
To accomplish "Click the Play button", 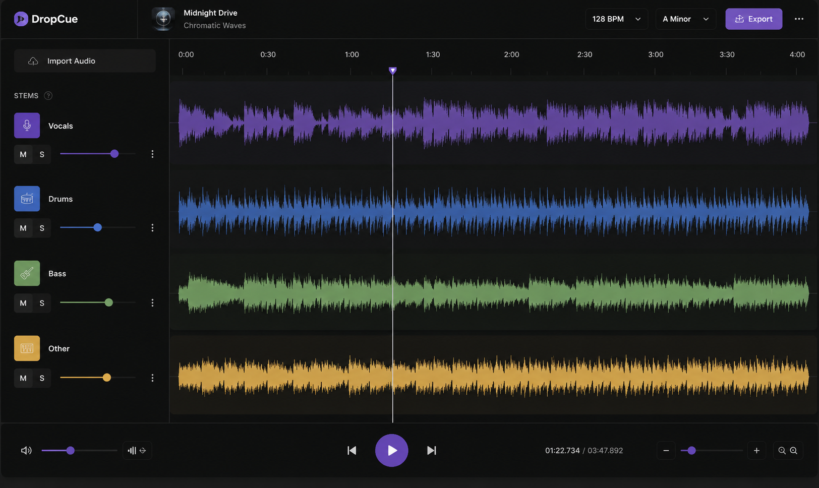I will 391,450.
